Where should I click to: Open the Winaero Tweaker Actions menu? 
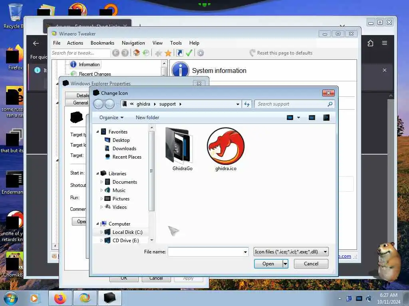pos(75,43)
